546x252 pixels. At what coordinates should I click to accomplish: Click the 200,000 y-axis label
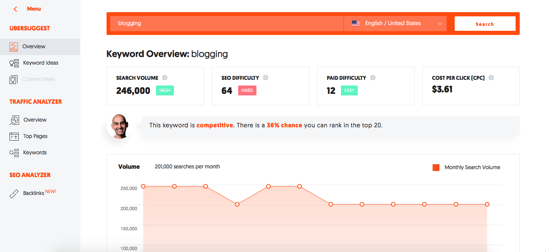click(129, 209)
